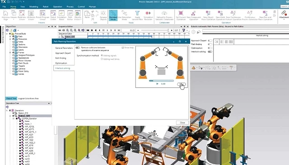Open Approach Depart section in dialog
This screenshot has height=165, width=289.
point(63,53)
